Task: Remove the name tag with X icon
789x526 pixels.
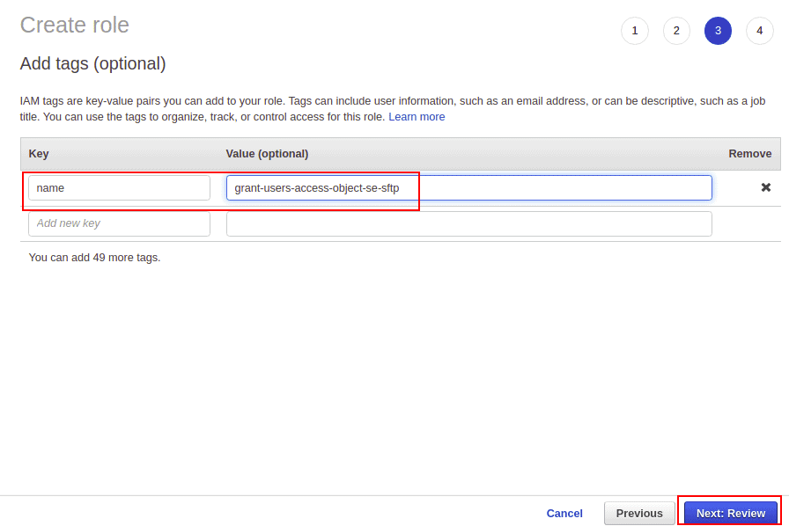Action: tap(765, 187)
